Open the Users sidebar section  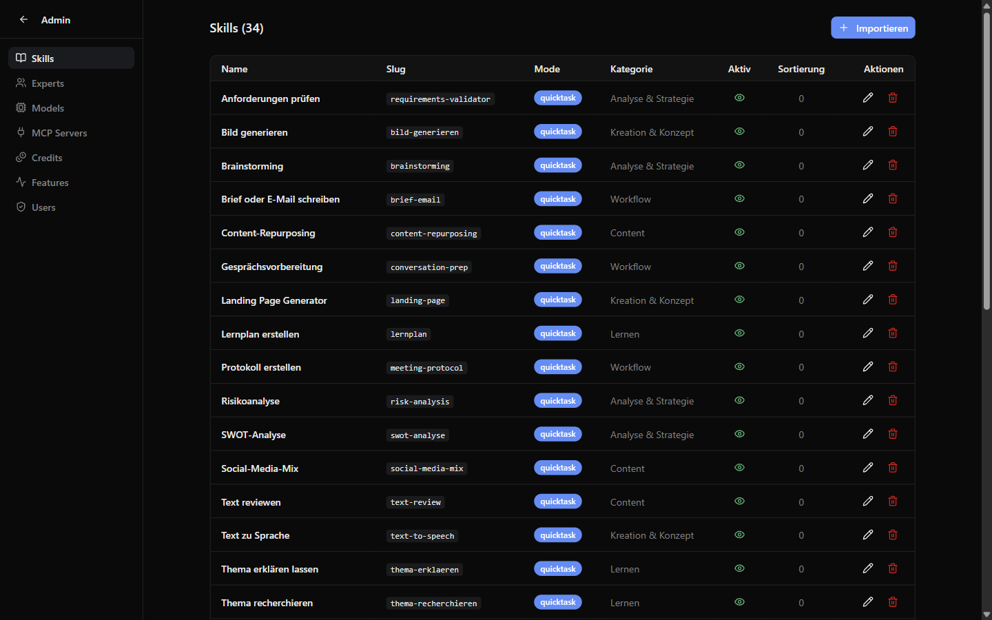point(71,207)
